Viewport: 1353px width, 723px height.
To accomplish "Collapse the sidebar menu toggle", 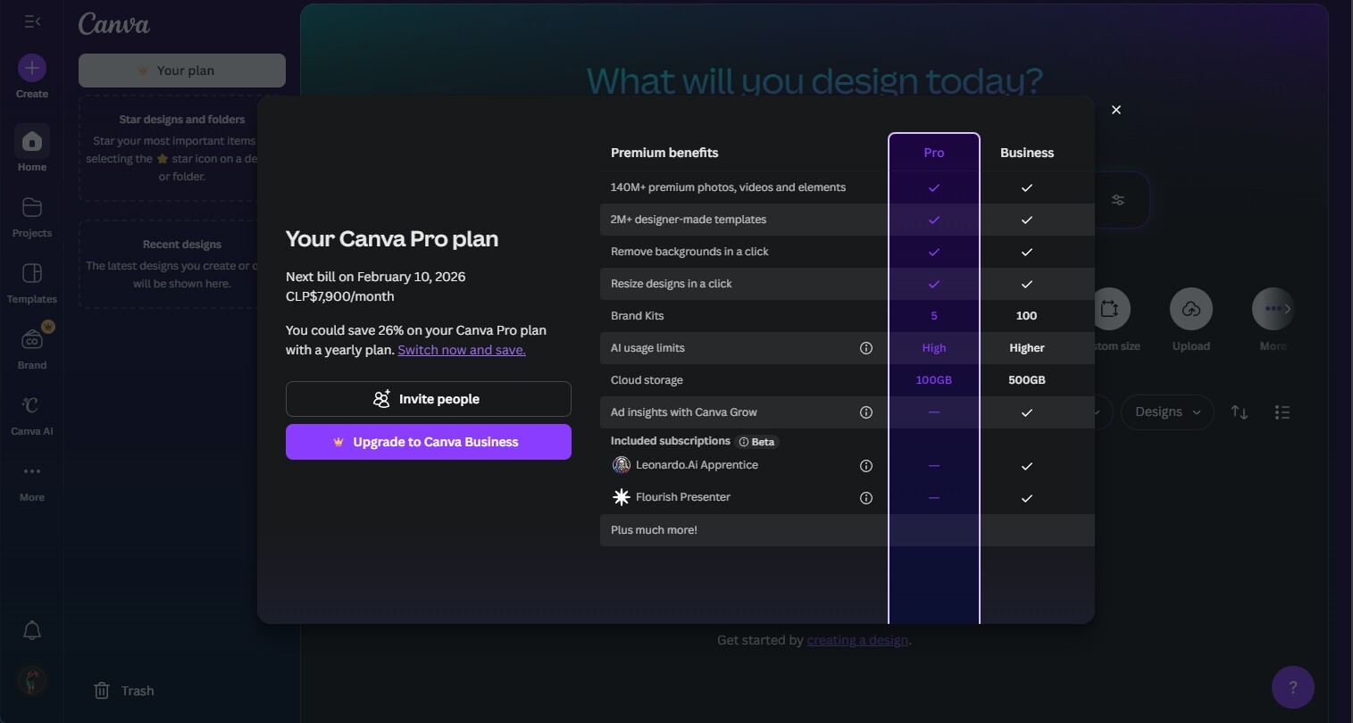I will [x=32, y=21].
